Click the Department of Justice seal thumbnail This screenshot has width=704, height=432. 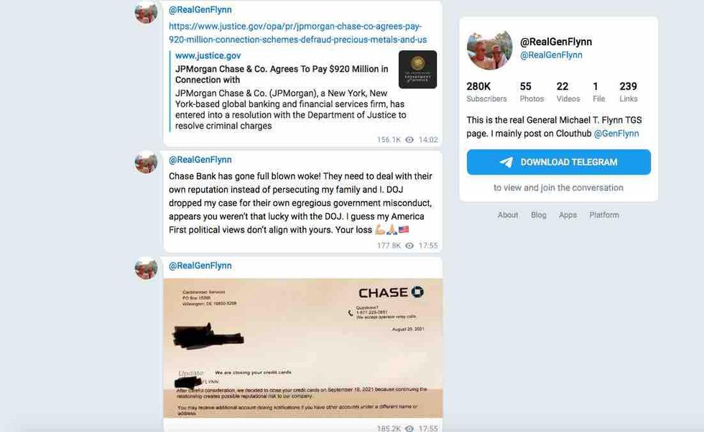(x=417, y=70)
